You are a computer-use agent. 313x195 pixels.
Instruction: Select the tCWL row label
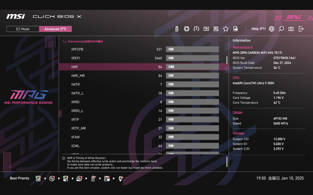(75, 146)
